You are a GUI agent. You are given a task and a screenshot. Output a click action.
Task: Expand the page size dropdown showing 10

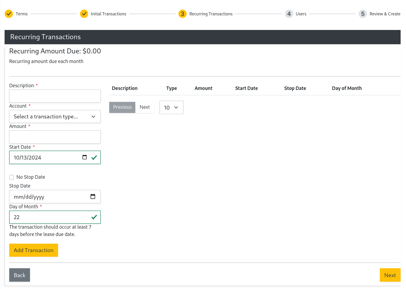(x=171, y=108)
